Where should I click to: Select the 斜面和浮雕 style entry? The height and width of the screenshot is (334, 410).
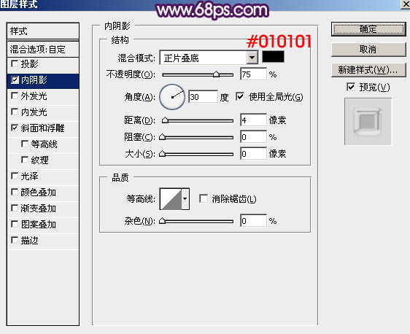tap(43, 128)
